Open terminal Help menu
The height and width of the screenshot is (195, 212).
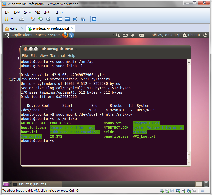(x=71, y=56)
